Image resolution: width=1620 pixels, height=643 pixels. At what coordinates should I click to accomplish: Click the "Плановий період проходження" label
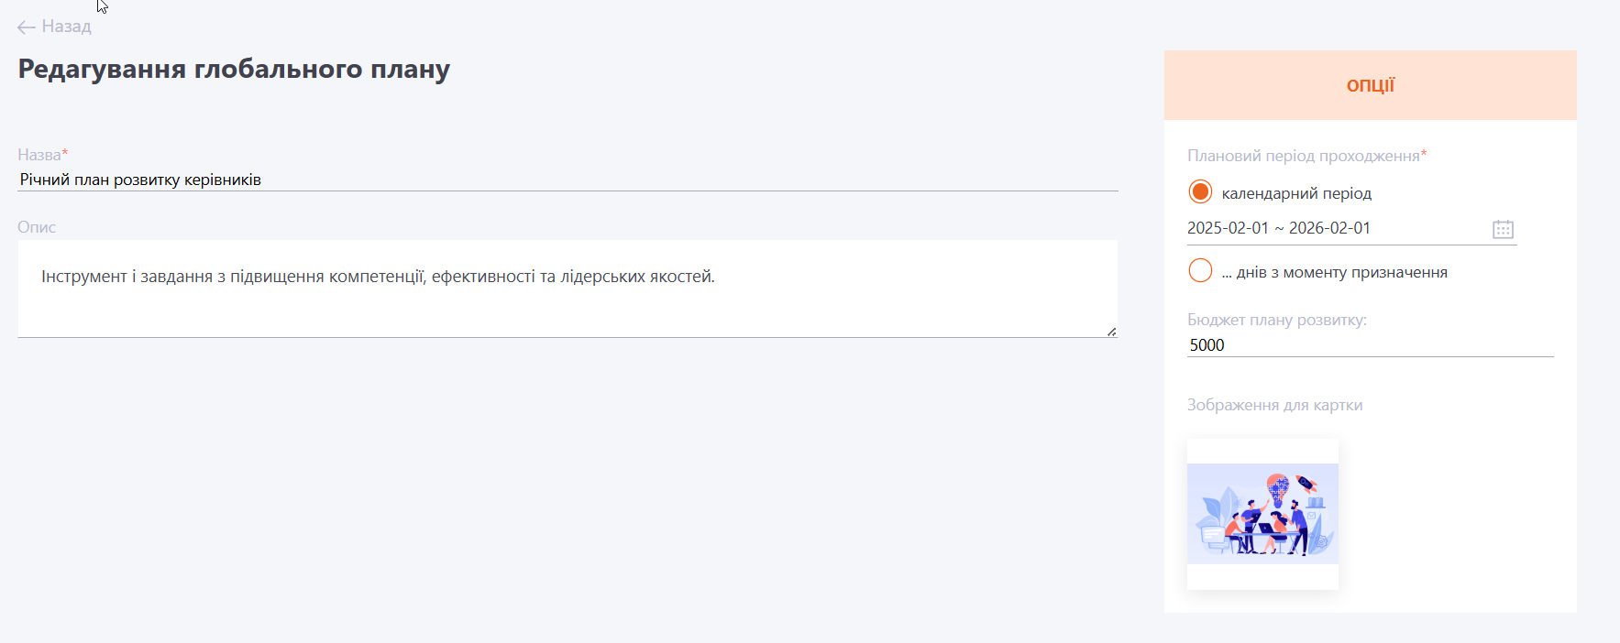(x=1306, y=156)
